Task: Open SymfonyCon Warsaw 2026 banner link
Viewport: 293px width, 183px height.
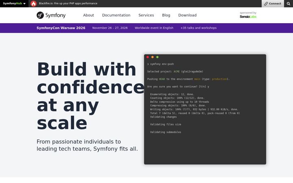Action: [61, 28]
